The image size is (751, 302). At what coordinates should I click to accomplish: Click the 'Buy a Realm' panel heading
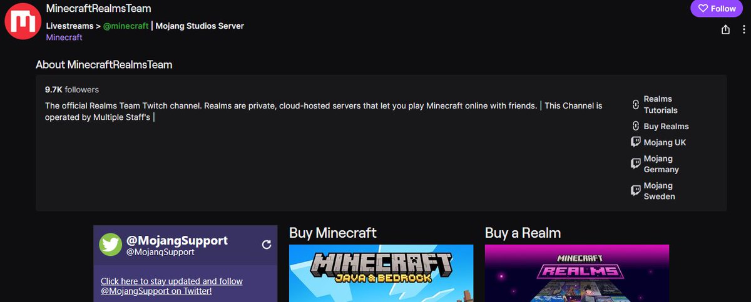click(x=523, y=233)
